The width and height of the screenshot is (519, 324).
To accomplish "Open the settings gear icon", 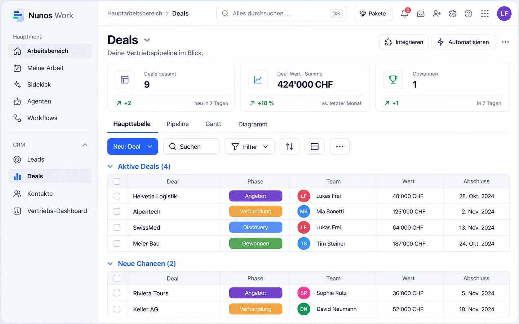I will (453, 14).
